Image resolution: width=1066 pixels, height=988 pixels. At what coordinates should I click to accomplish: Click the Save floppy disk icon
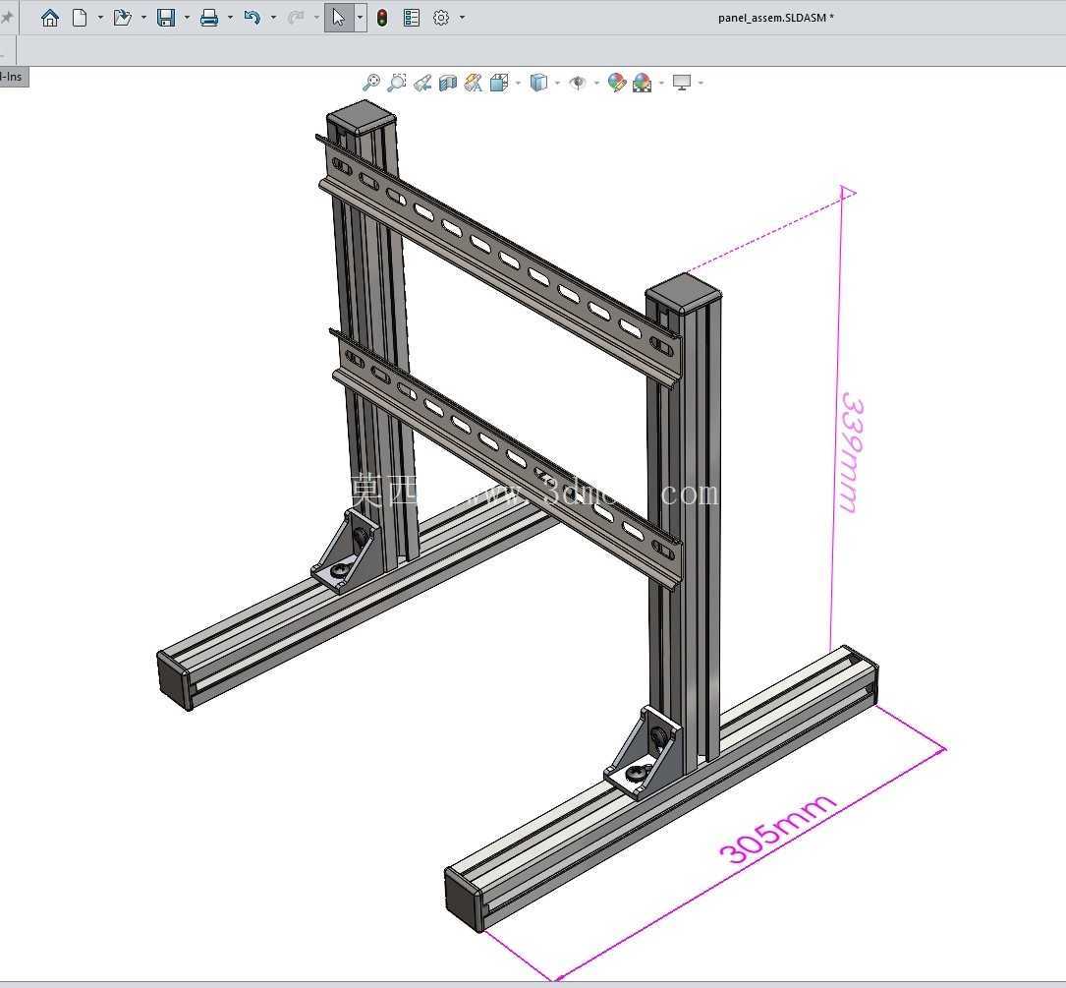coord(166,18)
